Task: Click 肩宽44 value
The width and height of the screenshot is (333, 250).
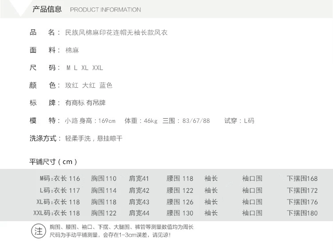Action: [x=139, y=213]
